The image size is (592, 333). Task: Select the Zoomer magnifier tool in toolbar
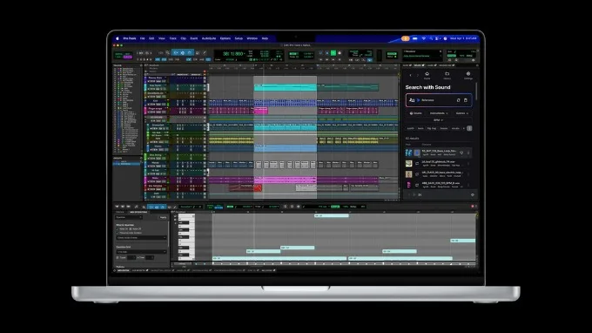pyautogui.click(x=168, y=53)
